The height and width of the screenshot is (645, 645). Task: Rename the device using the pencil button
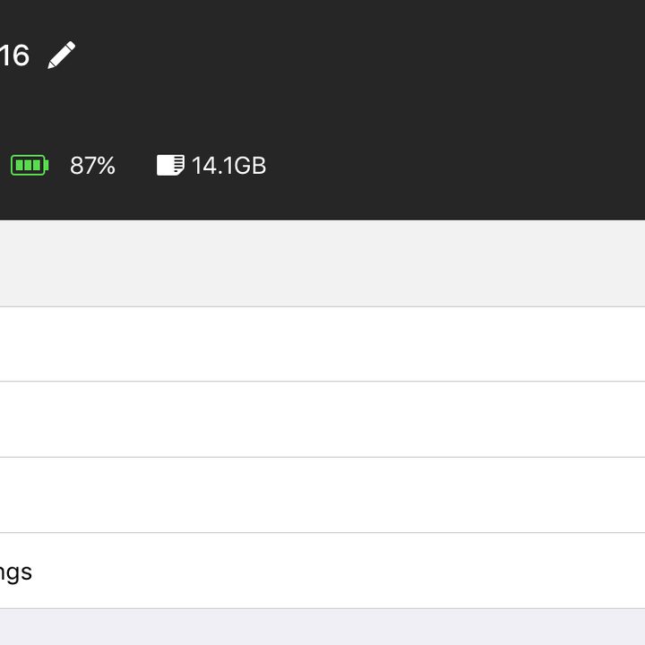61,56
